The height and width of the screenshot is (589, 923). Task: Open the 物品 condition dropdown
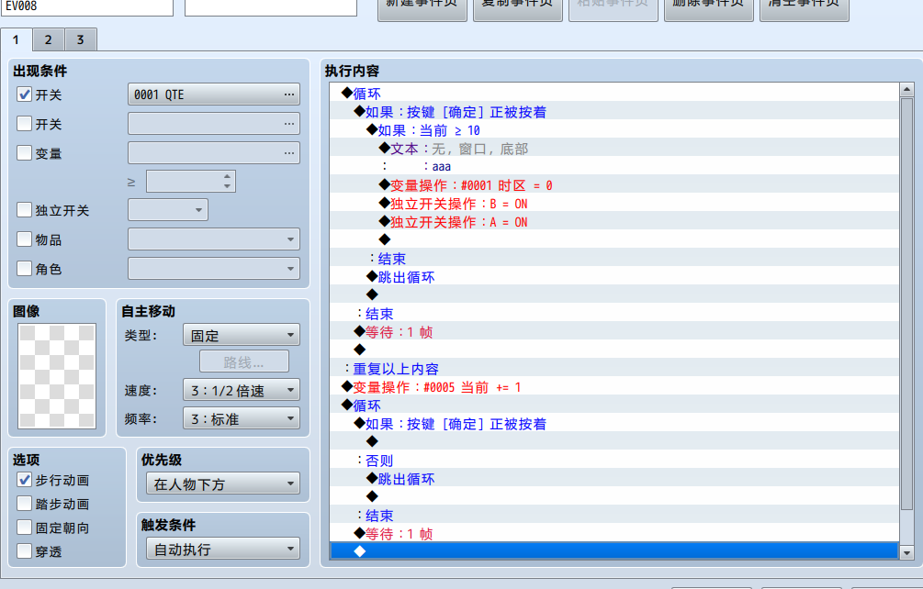(x=214, y=239)
